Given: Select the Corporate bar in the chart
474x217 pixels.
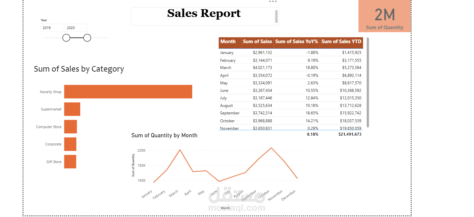Looking at the screenshot, I should (x=70, y=144).
